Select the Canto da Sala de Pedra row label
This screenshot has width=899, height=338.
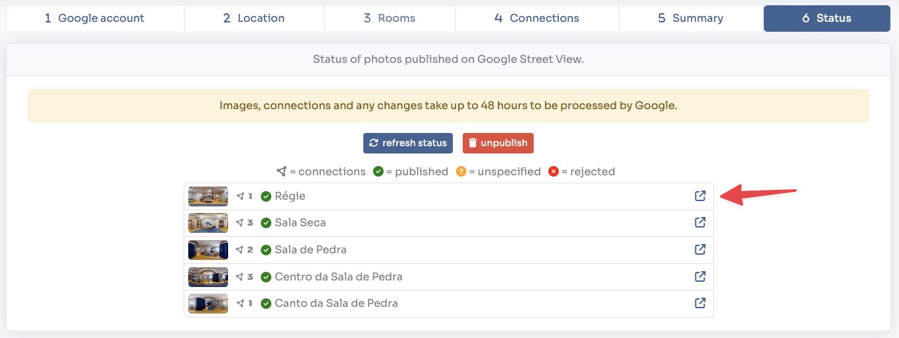336,304
